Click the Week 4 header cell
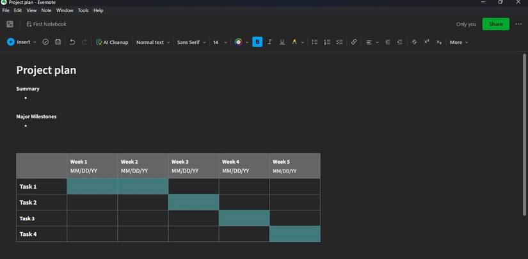Screen dimensions: 528x259 pyautogui.click(x=244, y=166)
